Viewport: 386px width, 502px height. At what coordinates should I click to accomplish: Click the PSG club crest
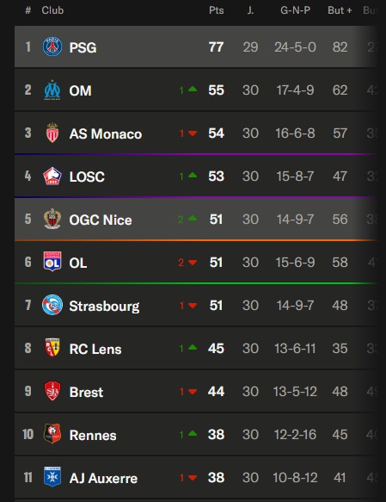tap(52, 46)
